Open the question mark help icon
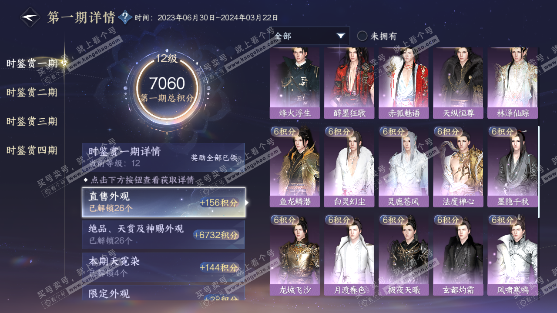The height and width of the screenshot is (313, 557). coord(125,17)
